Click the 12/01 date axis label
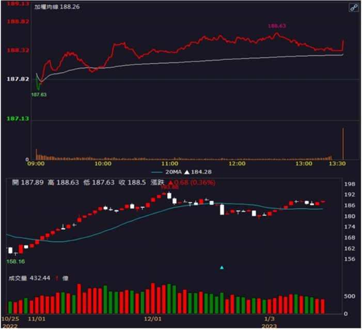Image resolution: width=362 pixels, height=330 pixels. pyautogui.click(x=153, y=319)
